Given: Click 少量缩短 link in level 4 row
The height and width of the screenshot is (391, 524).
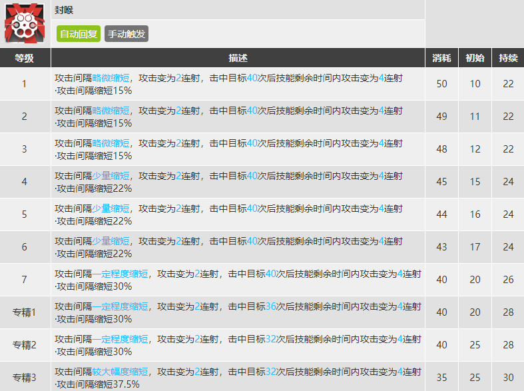Looking at the screenshot, I should 111,176.
